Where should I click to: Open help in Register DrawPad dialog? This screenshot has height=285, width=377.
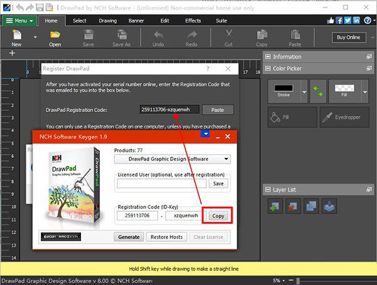pos(208,69)
